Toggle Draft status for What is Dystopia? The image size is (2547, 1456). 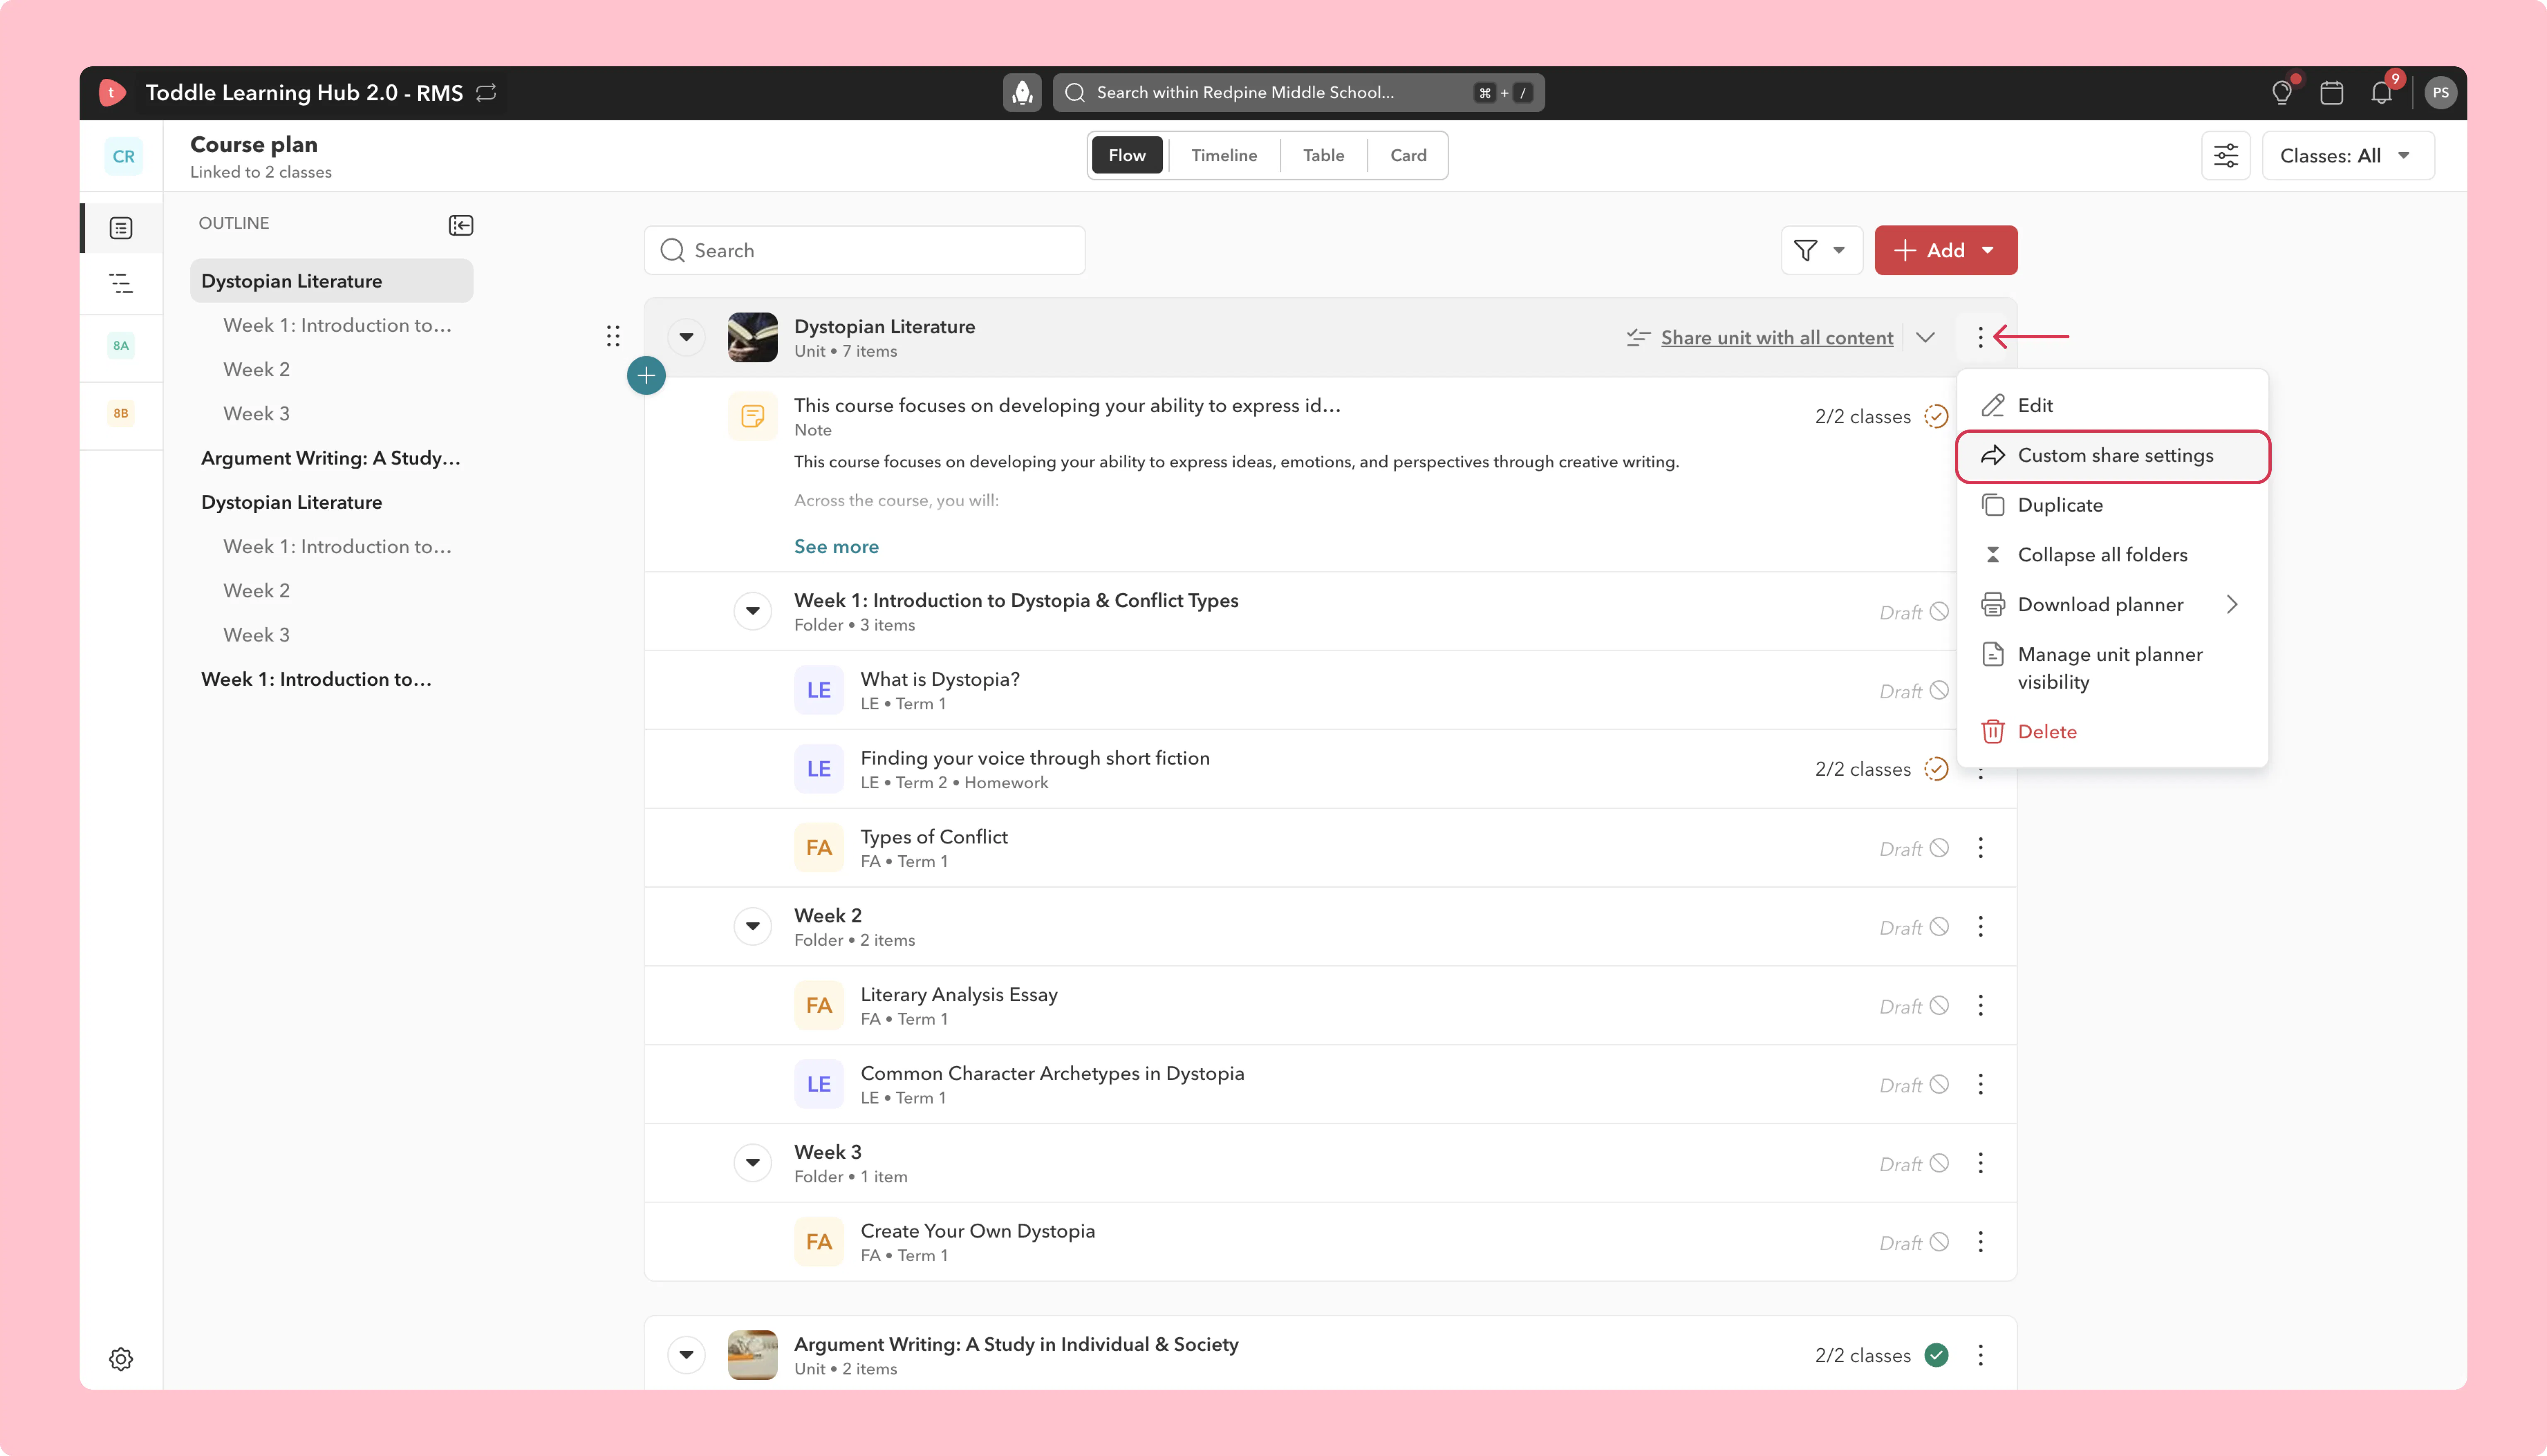click(1939, 690)
